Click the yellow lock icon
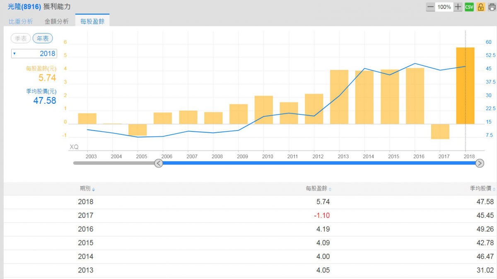Screen dimensions: 497x279 click(x=480, y=7)
